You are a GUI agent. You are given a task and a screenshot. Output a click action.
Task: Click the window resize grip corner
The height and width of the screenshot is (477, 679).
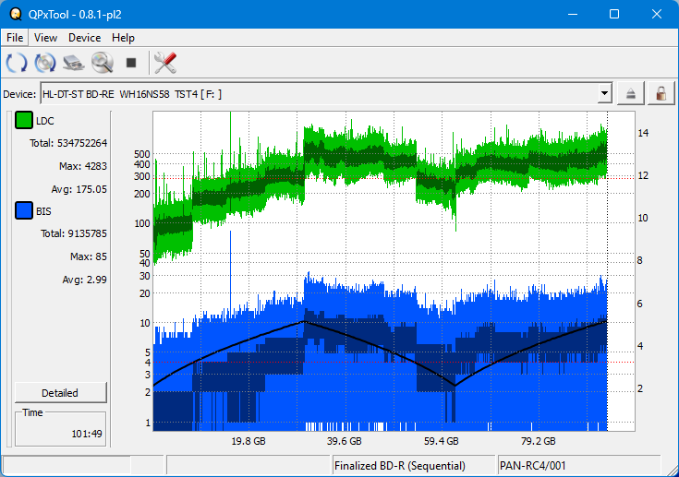click(x=672, y=470)
